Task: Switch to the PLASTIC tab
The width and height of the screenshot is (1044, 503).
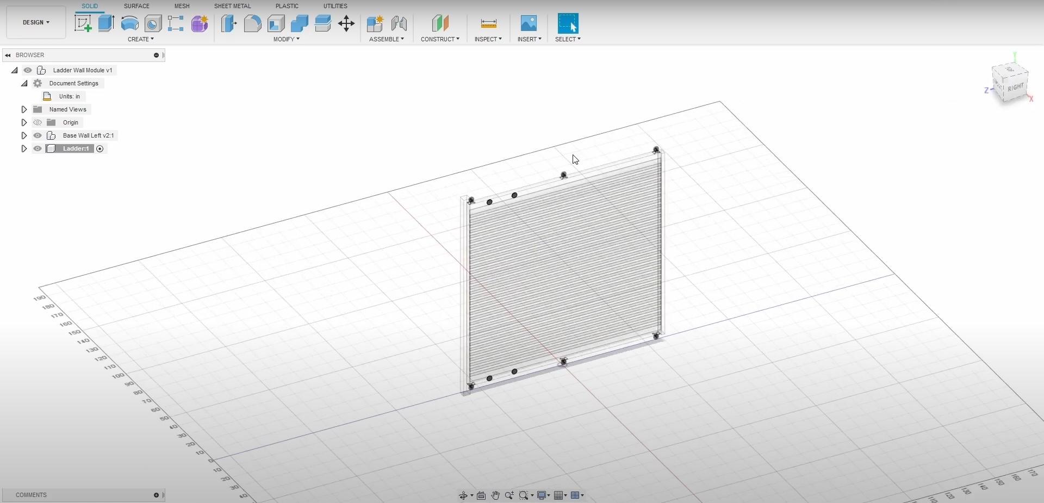Action: pos(287,6)
